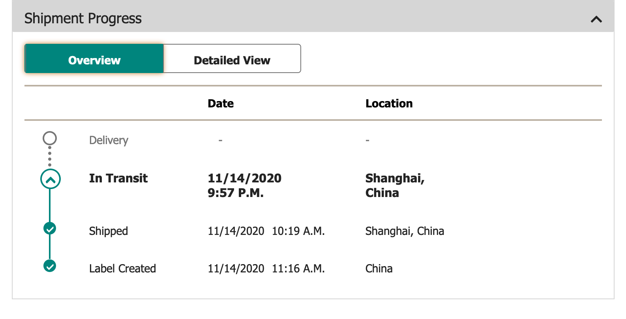Click the Shipped checkmark icon
This screenshot has width=626, height=319.
click(50, 229)
